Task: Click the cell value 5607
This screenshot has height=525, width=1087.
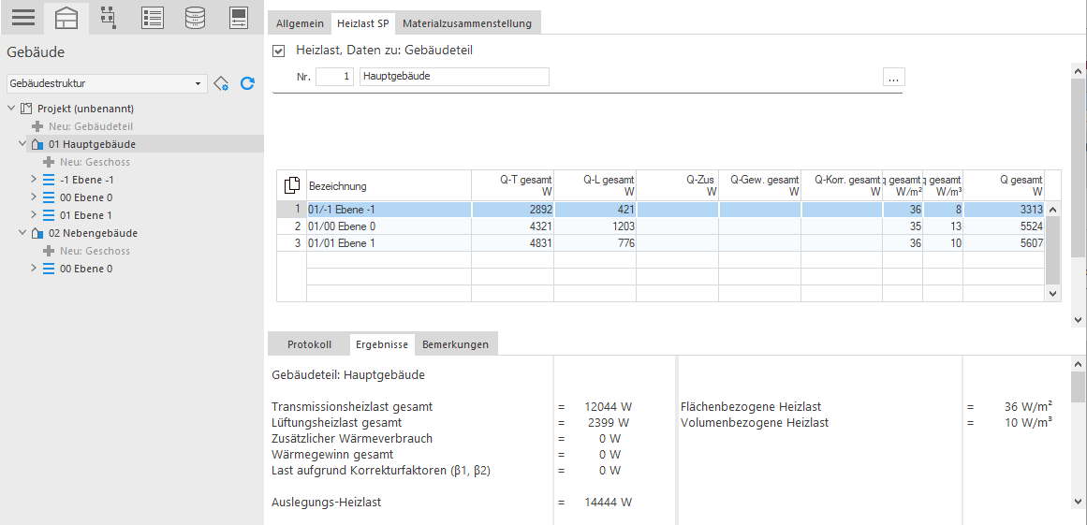Action: tap(1003, 243)
